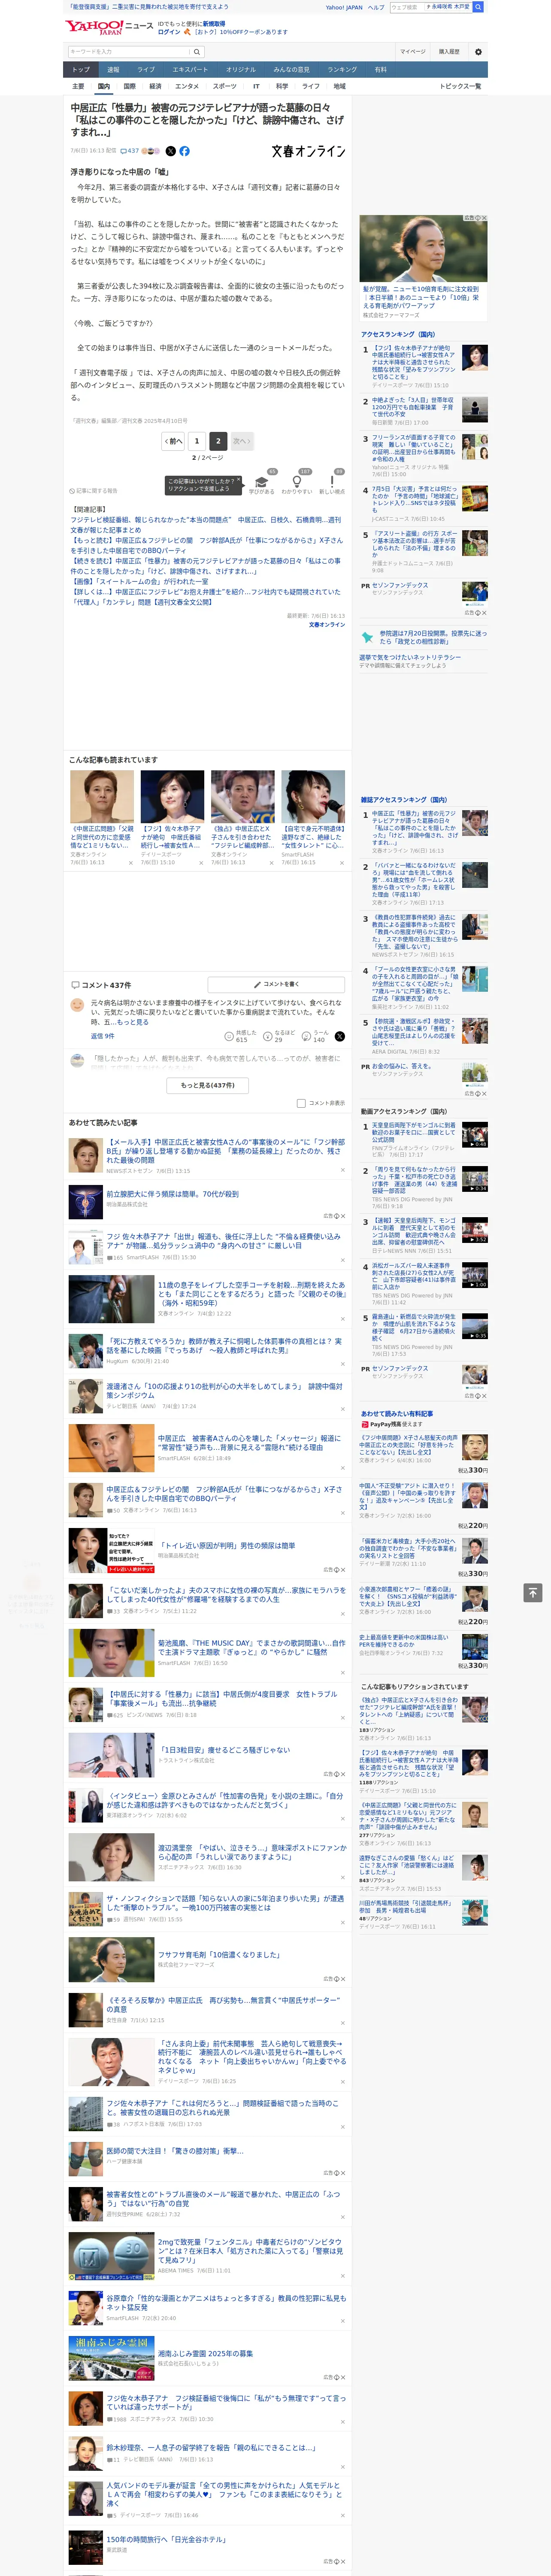Click the Yahoo! JAPAN logo
This screenshot has width=551, height=2576.
coord(93,27)
